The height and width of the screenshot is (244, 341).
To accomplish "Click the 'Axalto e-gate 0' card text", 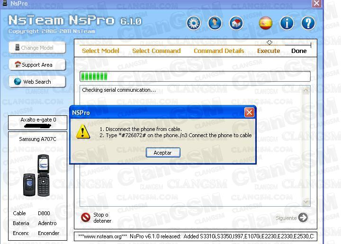I will pyautogui.click(x=38, y=120).
